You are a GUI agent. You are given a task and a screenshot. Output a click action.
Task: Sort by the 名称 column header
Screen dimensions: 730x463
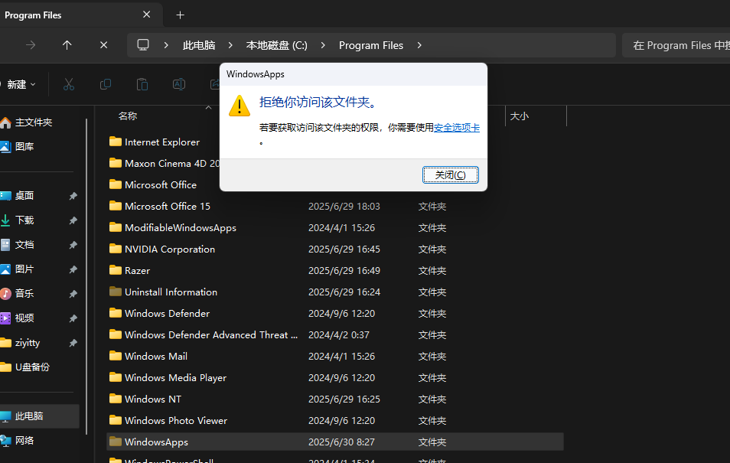pyautogui.click(x=128, y=116)
